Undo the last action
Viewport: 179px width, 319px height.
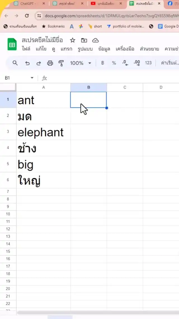[x=27, y=63]
